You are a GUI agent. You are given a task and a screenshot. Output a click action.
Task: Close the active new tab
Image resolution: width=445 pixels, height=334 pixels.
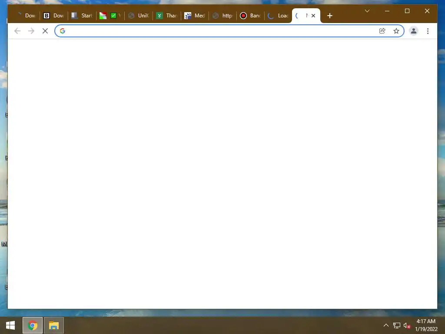point(313,16)
